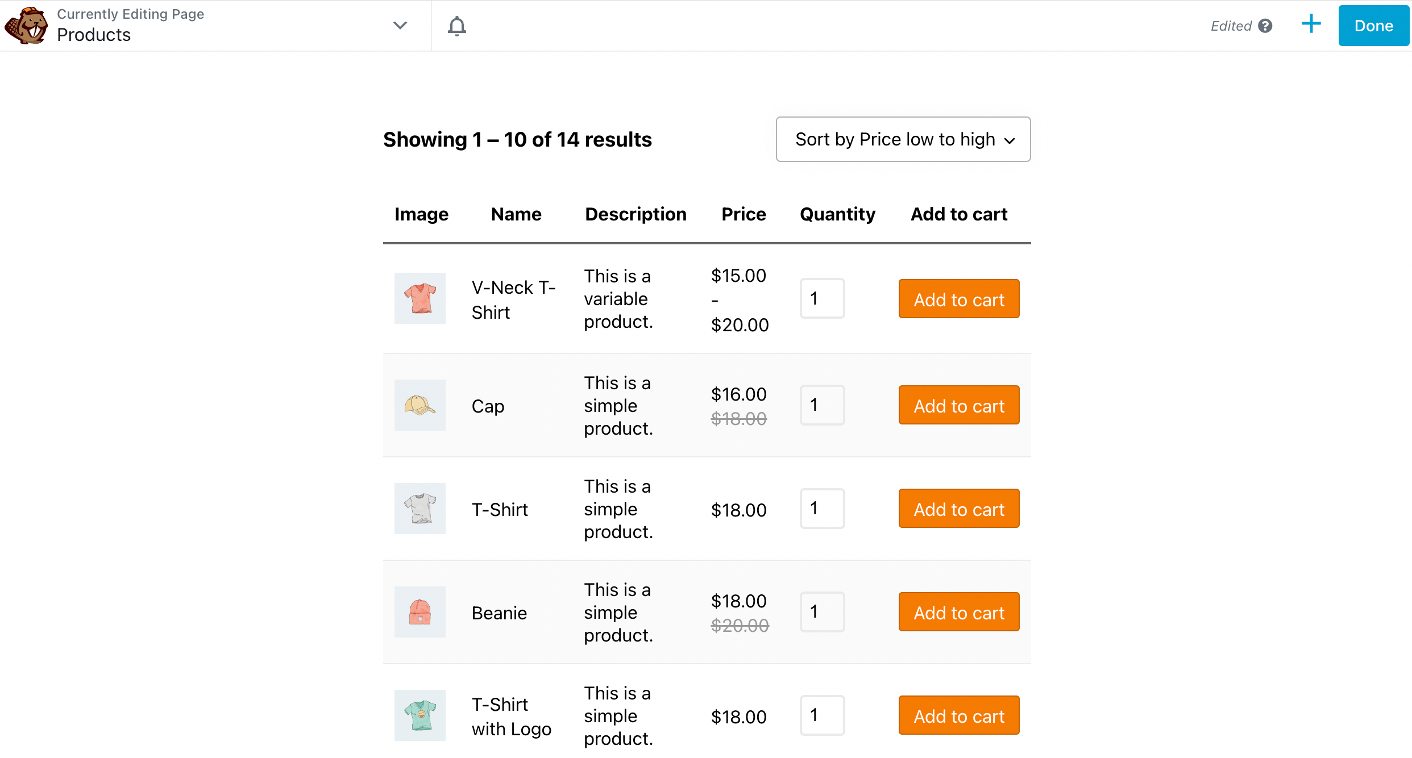The image size is (1412, 758).
Task: Open the notifications bell
Action: [x=456, y=26]
